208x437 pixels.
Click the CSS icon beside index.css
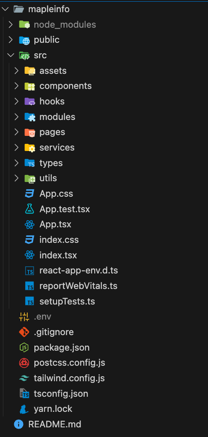(29, 240)
